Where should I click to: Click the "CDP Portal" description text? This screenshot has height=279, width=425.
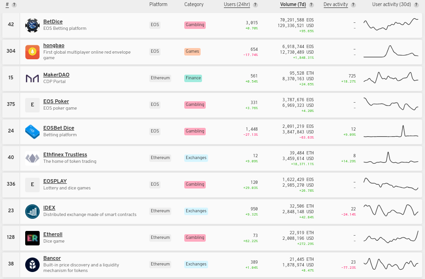pyautogui.click(x=55, y=82)
